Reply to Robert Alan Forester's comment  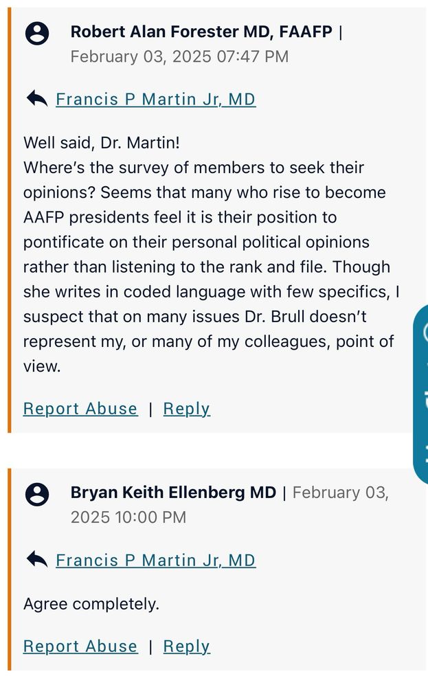(186, 409)
